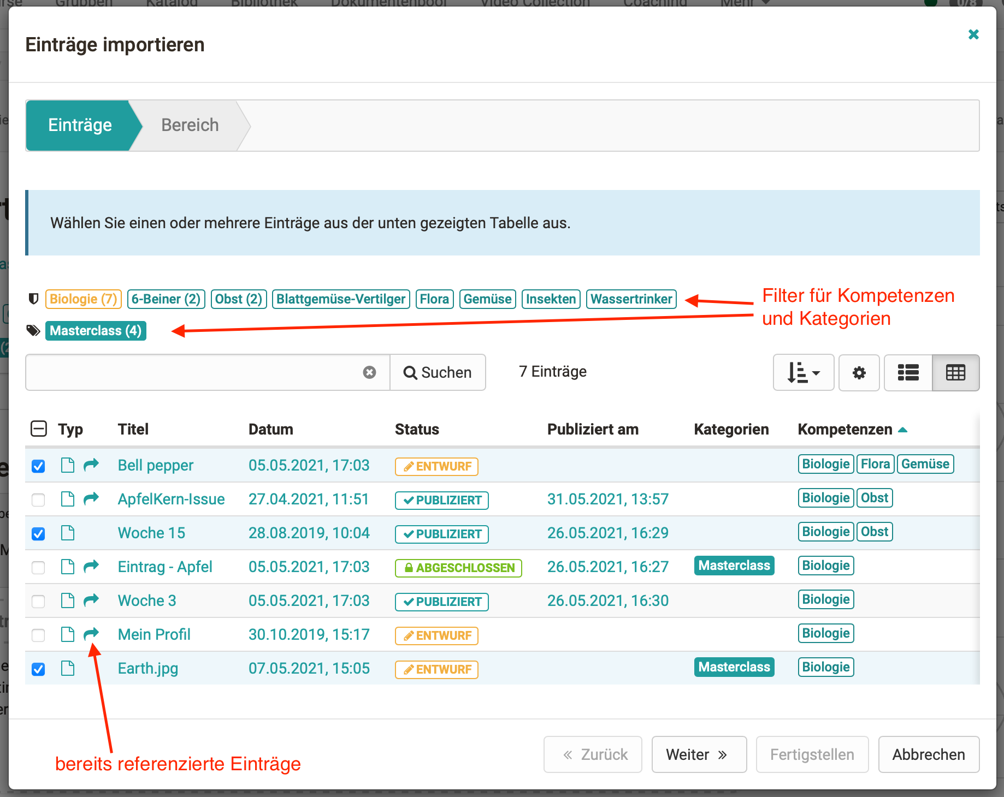Click the page icon for Woche 3
The width and height of the screenshot is (1004, 797).
click(68, 600)
